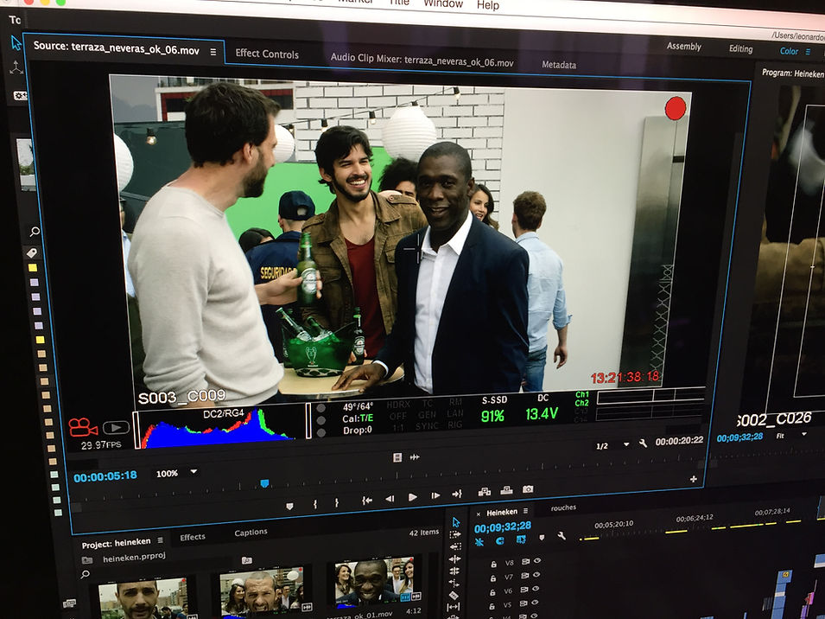Step back one frame in Source monitor

[390, 498]
